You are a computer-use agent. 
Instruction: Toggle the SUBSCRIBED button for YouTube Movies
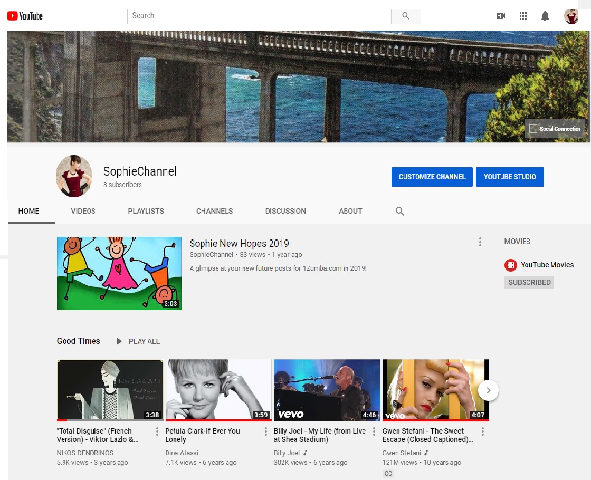point(529,282)
